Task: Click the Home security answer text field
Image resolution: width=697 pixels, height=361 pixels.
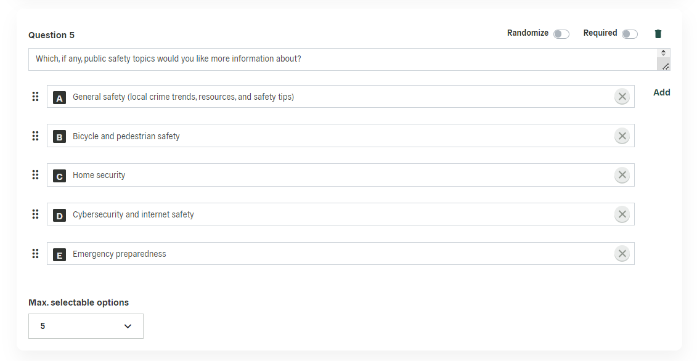Action: coord(341,175)
